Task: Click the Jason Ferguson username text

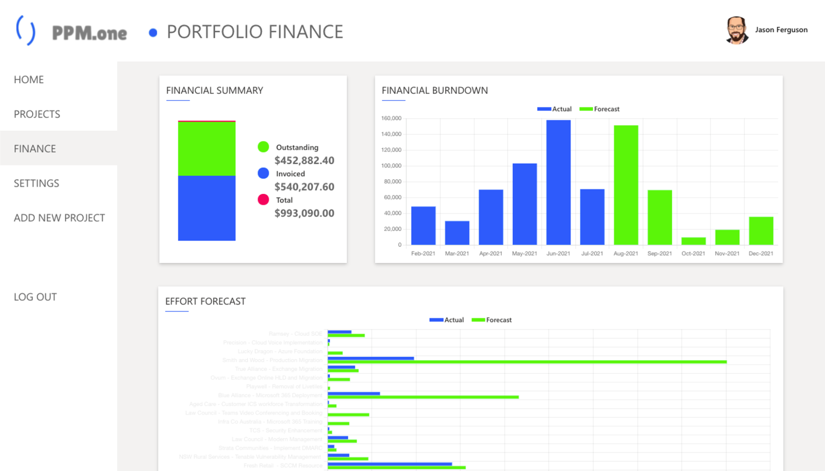Action: tap(781, 30)
